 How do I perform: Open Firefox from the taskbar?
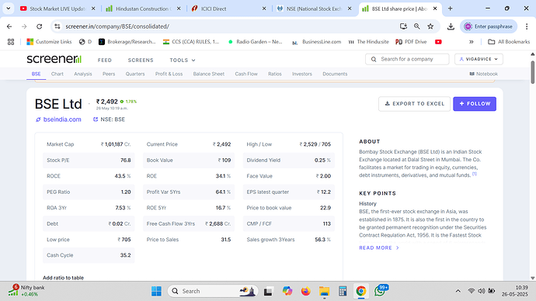pyautogui.click(x=305, y=291)
